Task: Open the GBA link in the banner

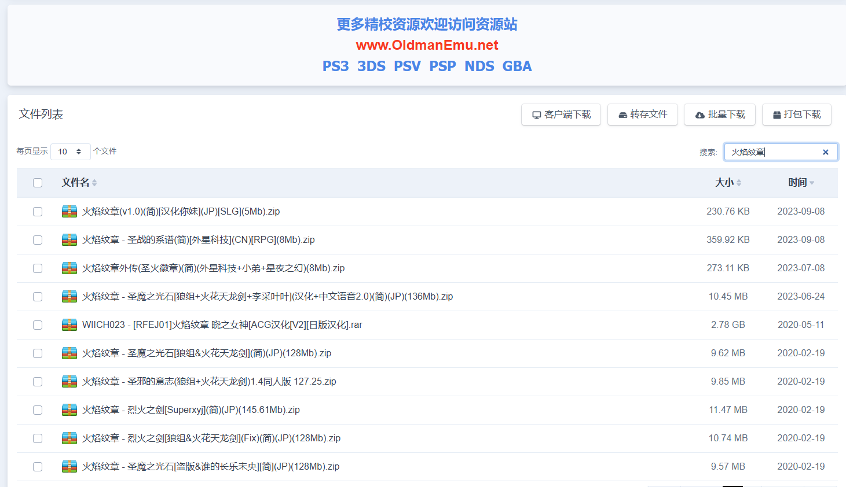Action: click(517, 67)
